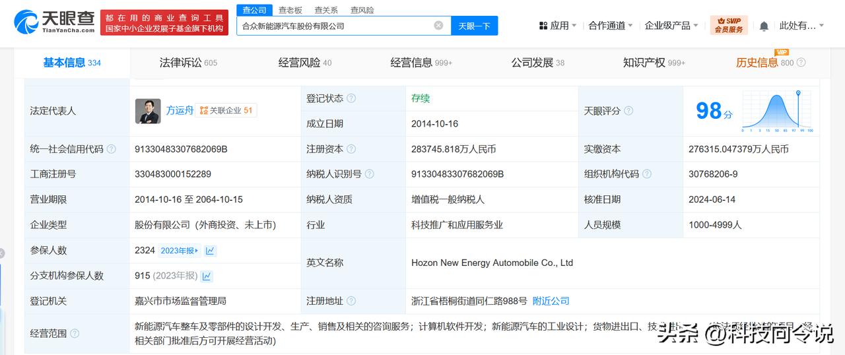Click paid-in capital 276315.047379万人民币

(x=739, y=149)
